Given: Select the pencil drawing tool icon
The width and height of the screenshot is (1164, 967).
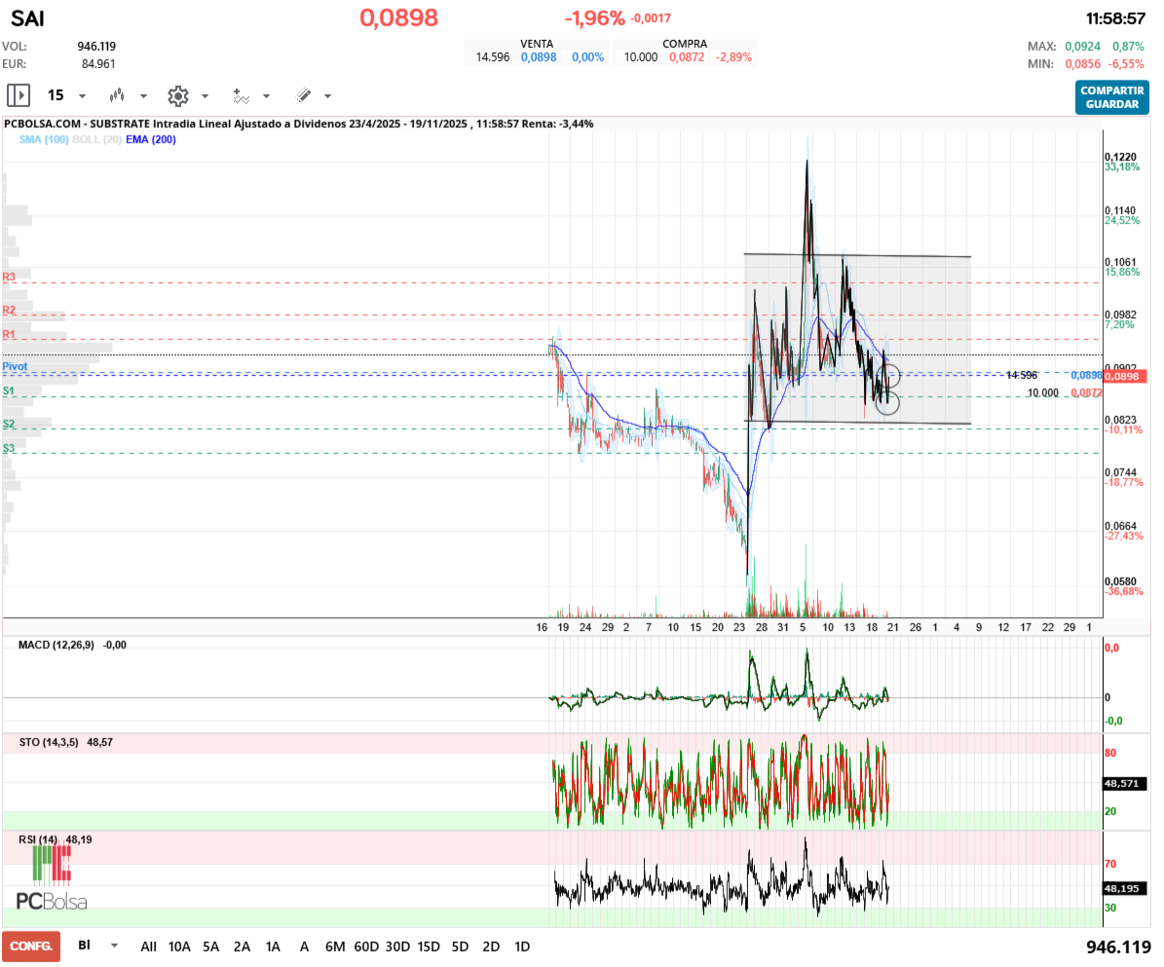Looking at the screenshot, I should click(x=303, y=95).
